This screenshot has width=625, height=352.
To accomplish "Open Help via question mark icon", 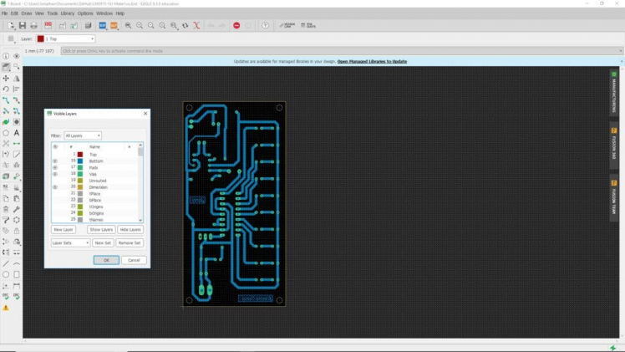I will pos(266,26).
